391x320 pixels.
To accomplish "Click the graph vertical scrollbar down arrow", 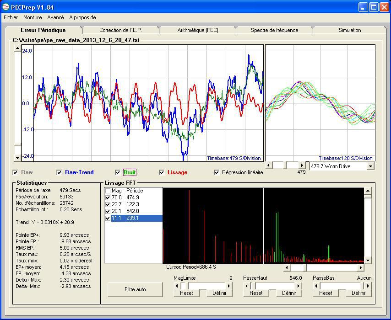I will coord(18,158).
